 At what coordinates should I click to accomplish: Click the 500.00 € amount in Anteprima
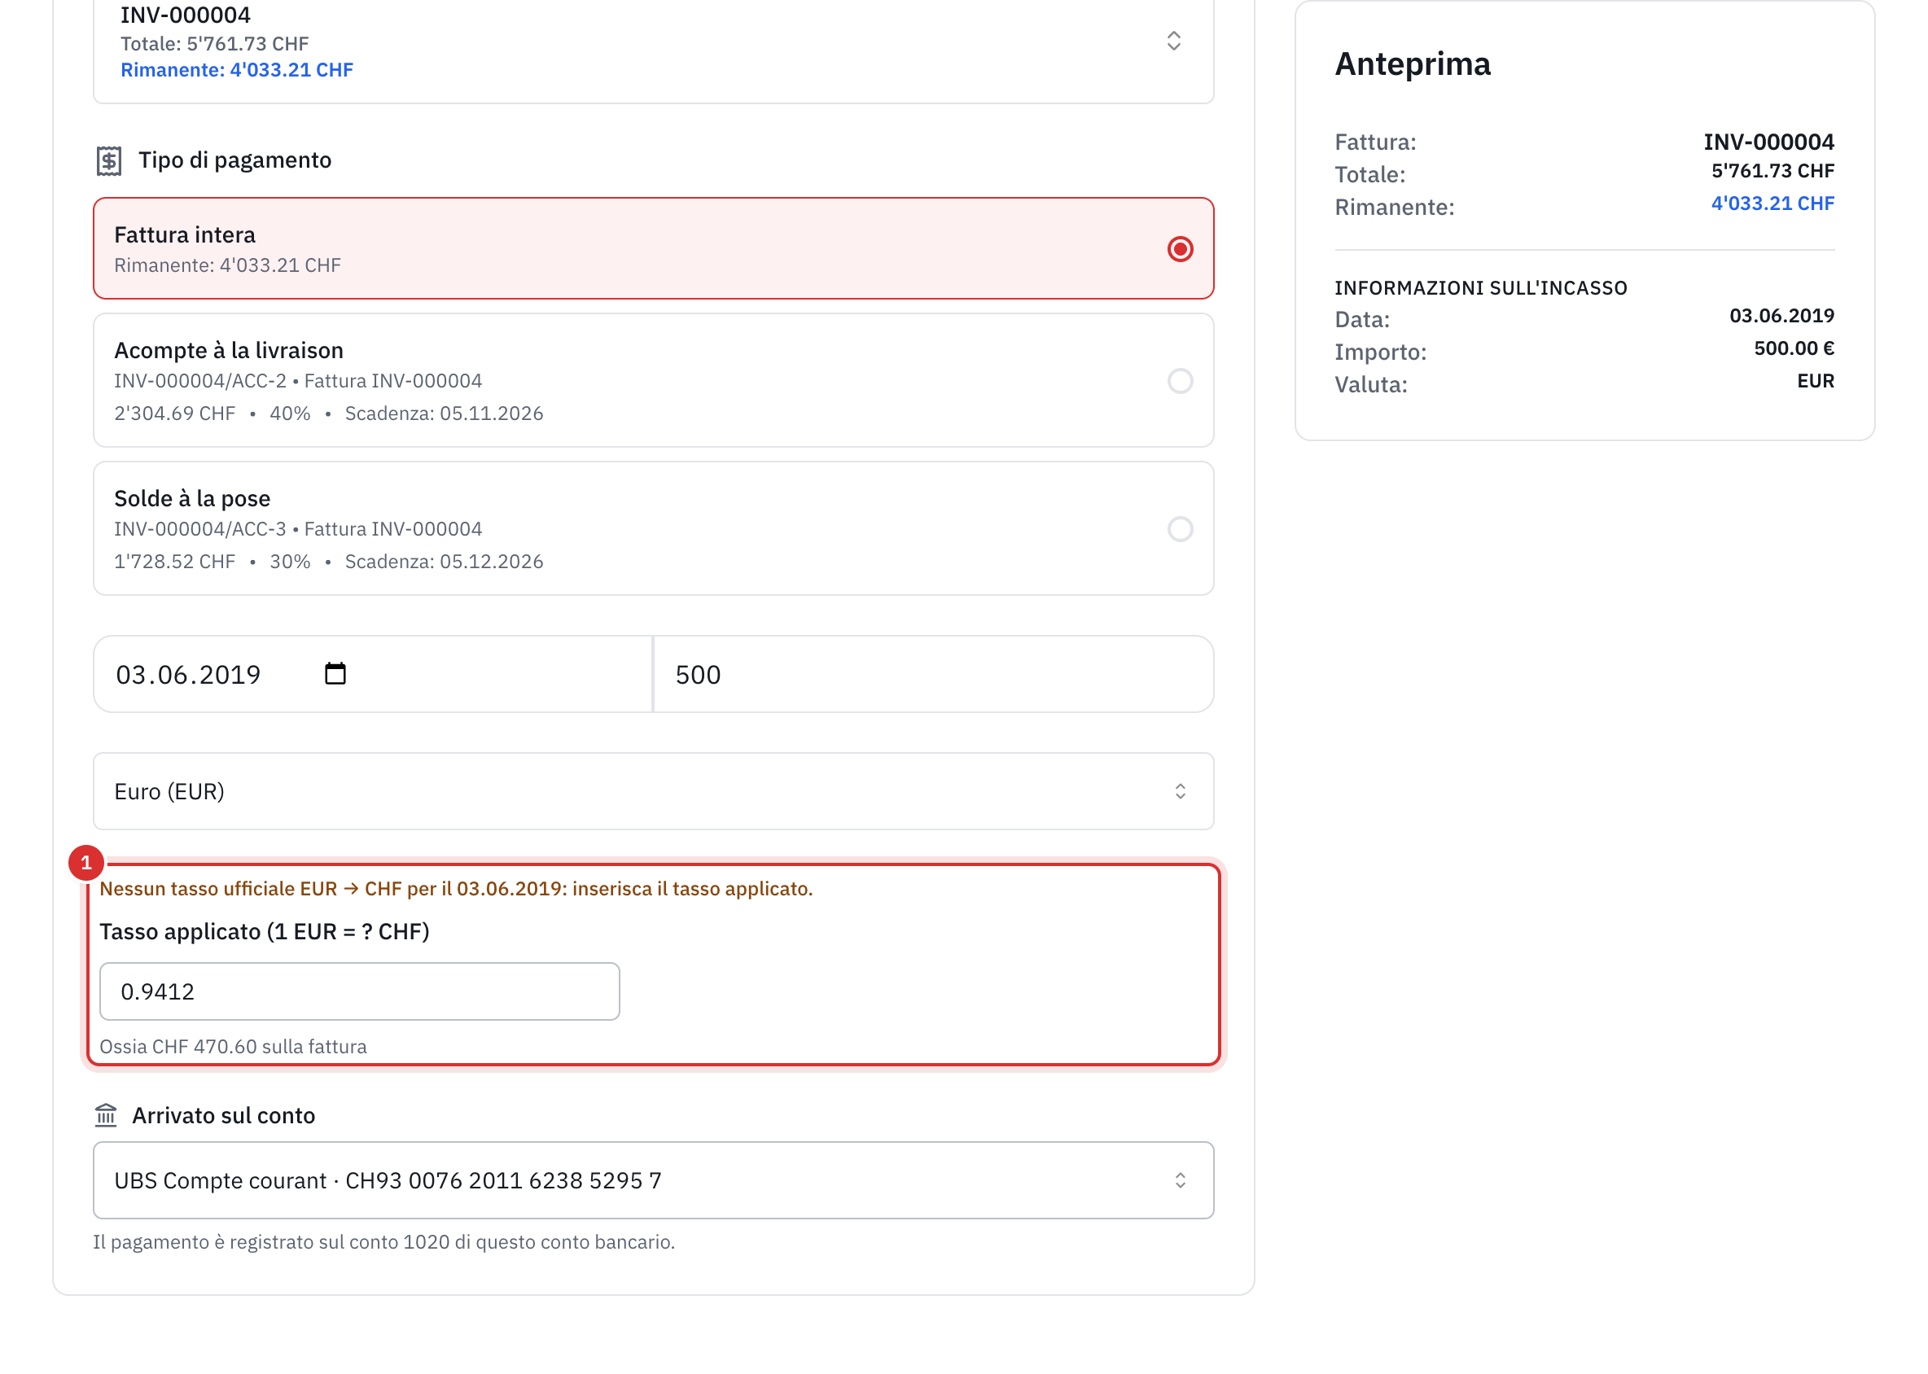pos(1794,348)
